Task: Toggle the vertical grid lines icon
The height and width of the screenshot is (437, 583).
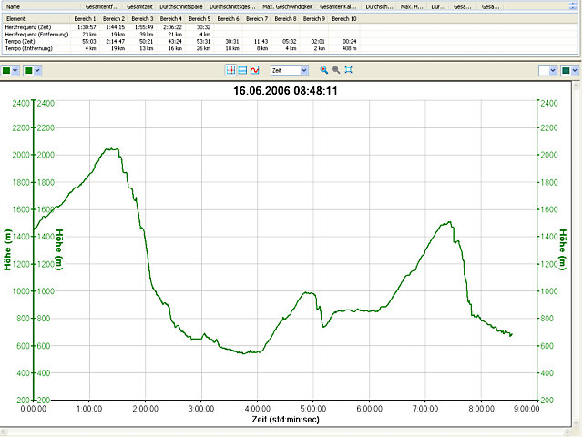Action: click(230, 70)
